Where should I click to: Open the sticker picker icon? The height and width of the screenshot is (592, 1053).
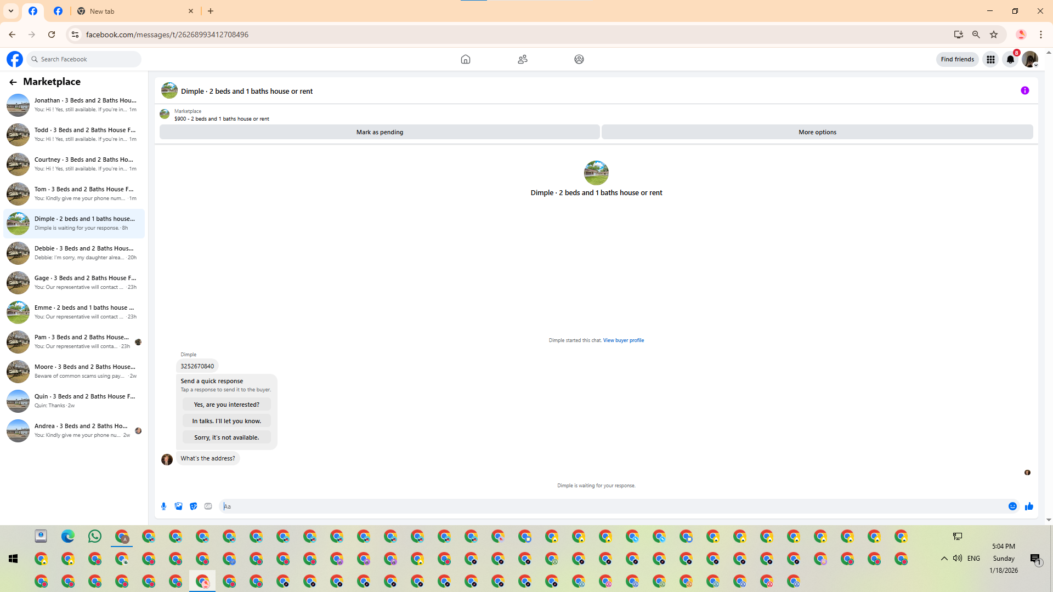[193, 506]
